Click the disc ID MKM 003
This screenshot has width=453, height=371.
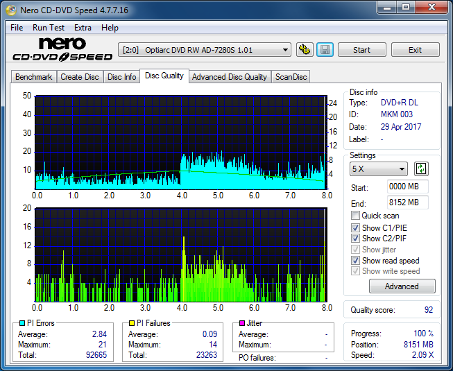397,114
